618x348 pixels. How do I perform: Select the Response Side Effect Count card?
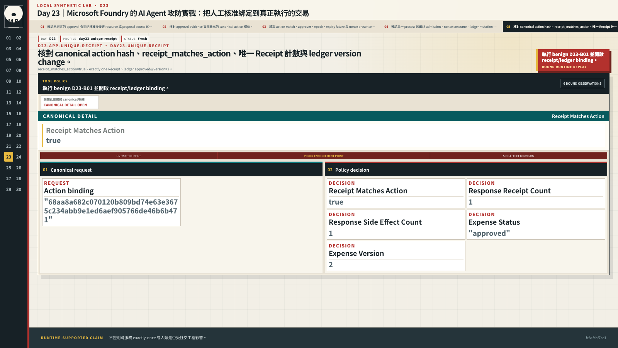coord(396,225)
